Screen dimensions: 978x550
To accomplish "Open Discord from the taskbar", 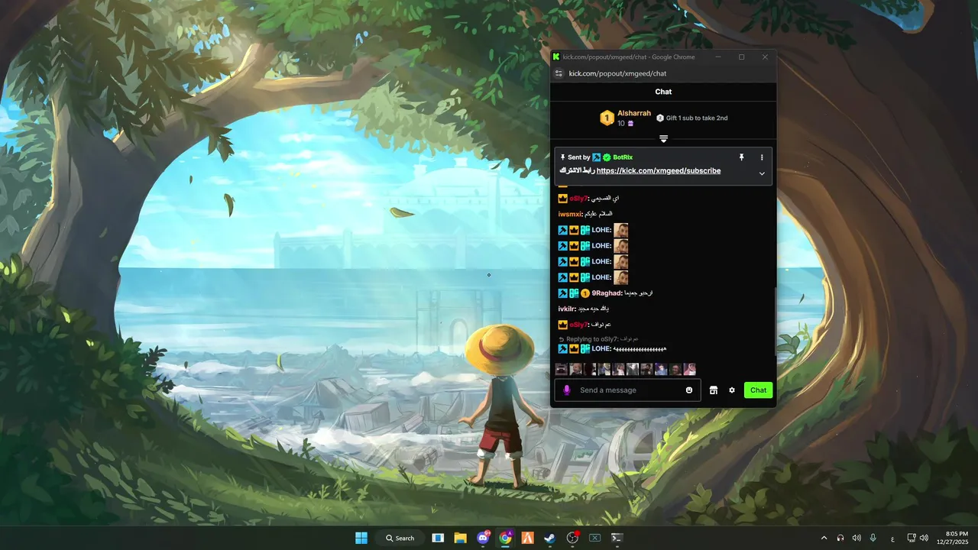I will click(x=483, y=538).
